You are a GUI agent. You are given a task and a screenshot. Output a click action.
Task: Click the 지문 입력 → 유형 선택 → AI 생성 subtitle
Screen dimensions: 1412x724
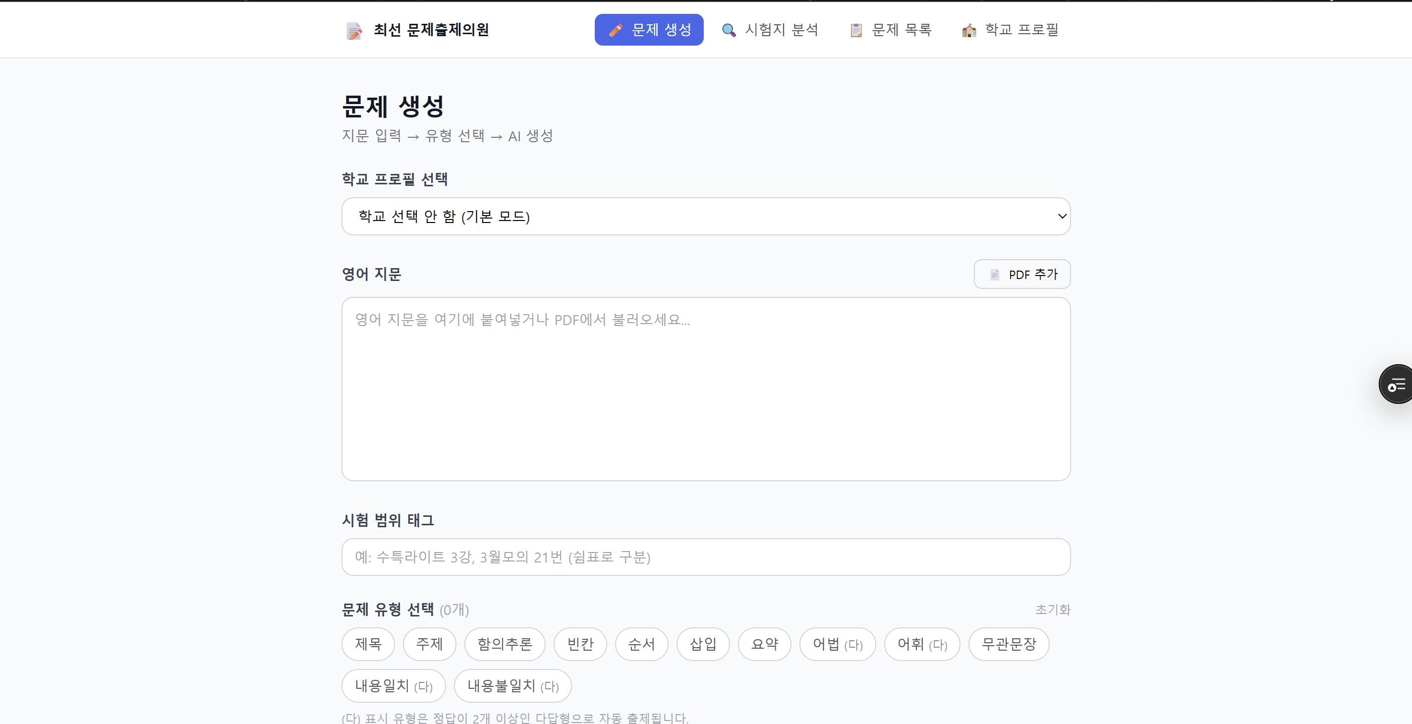pos(447,136)
